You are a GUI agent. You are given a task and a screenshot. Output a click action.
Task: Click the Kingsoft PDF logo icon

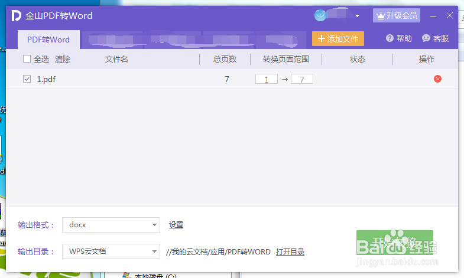click(x=17, y=16)
